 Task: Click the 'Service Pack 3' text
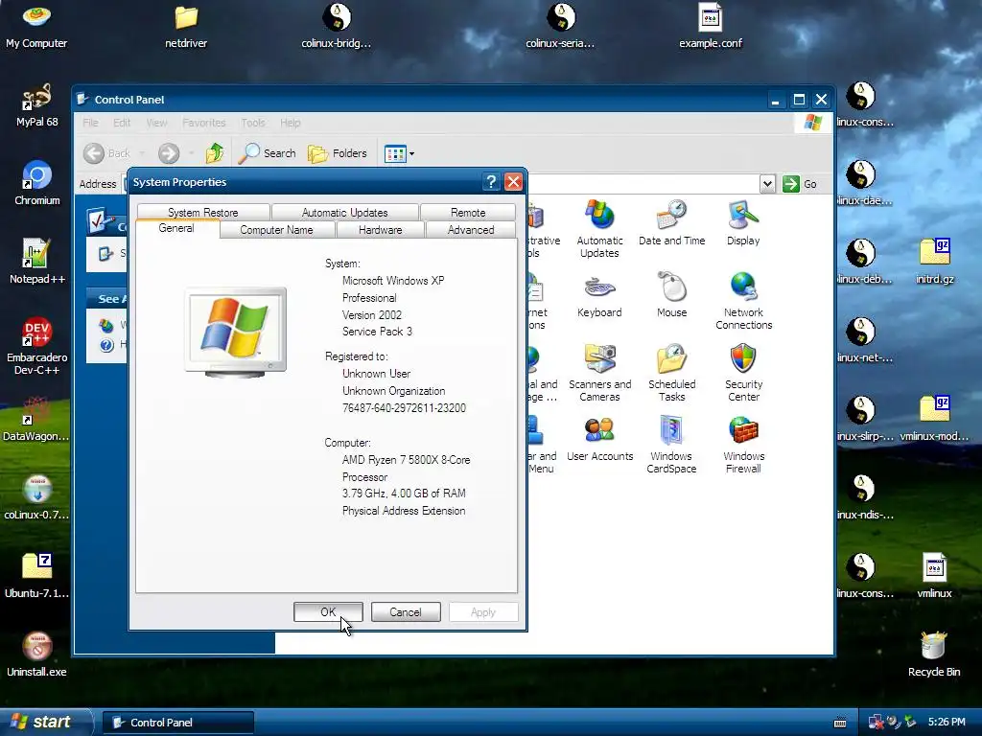coord(377,332)
